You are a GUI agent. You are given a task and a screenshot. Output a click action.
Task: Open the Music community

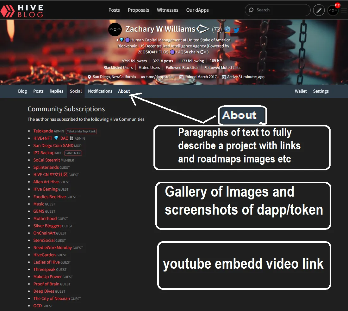[39, 204]
